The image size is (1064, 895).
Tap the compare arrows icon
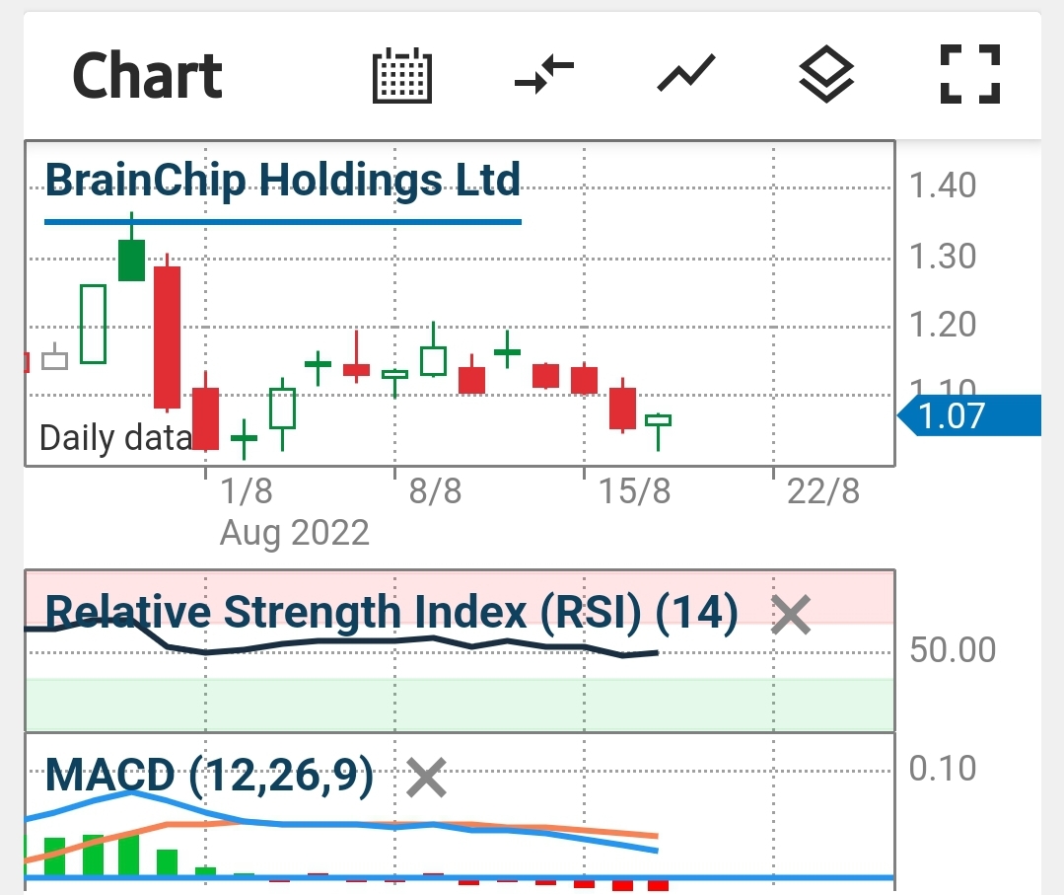point(544,75)
